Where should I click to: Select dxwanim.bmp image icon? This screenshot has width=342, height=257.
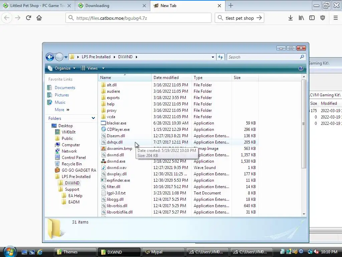pyautogui.click(x=104, y=149)
